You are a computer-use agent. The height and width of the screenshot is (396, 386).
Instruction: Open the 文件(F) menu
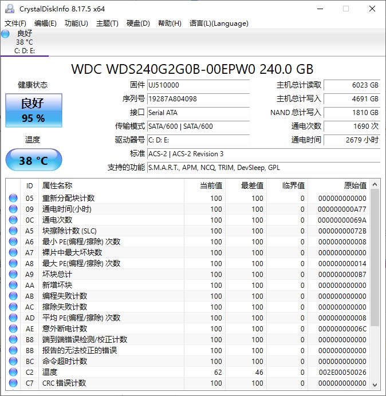click(15, 23)
